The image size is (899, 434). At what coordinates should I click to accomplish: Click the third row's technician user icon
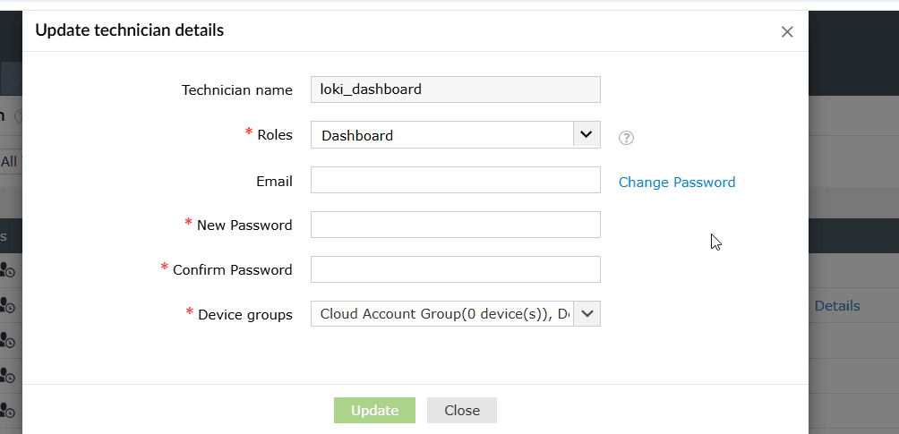pos(7,340)
